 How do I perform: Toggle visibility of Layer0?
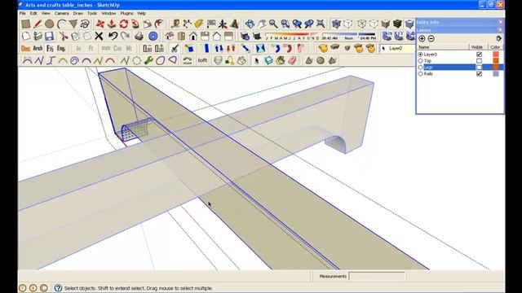click(479, 55)
